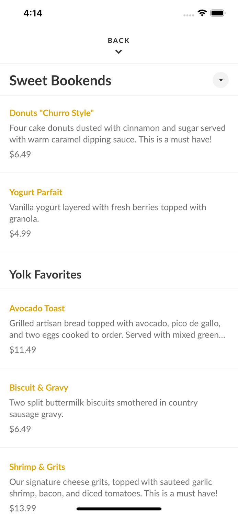Open the Donuts "Churro Style" item
The height and width of the screenshot is (515, 238).
click(52, 113)
